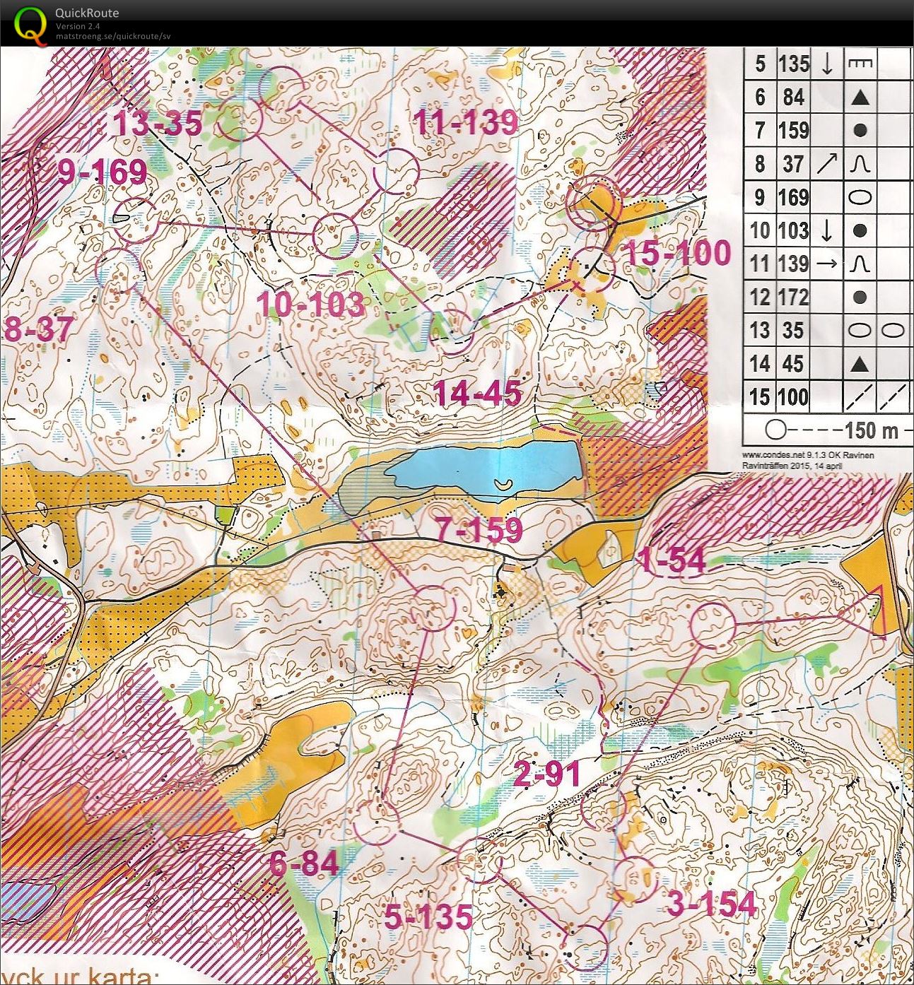Click the hill symbol in table row 8

click(x=860, y=164)
